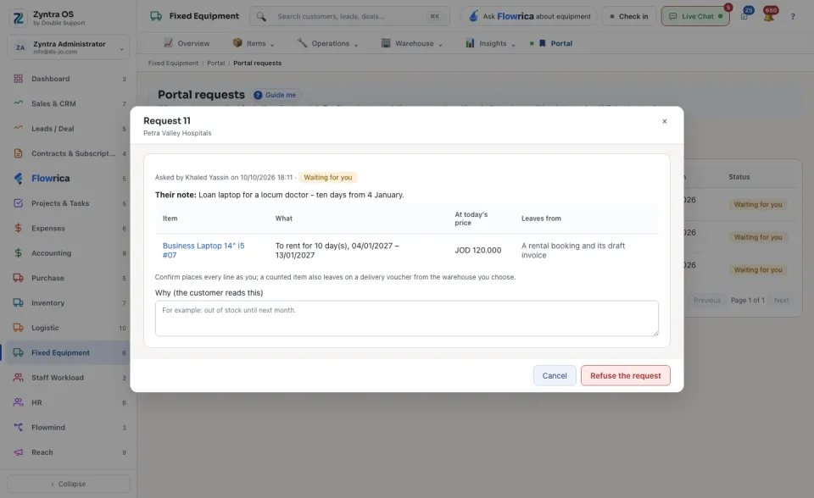Select the HR sidebar icon

coord(18,402)
